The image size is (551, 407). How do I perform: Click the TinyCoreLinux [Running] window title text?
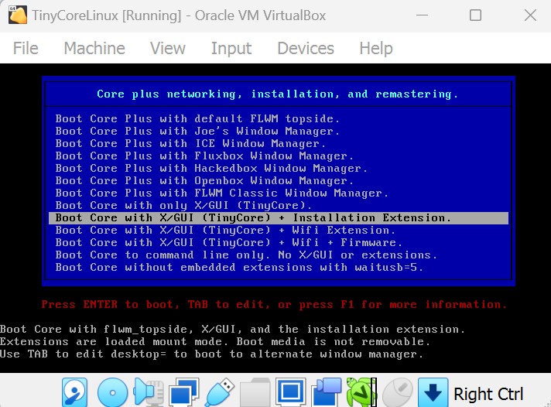[x=179, y=15]
